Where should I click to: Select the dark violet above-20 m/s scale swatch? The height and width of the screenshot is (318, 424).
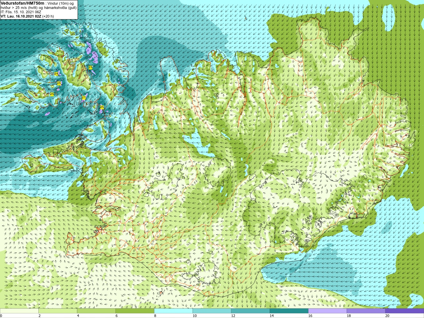click(x=404, y=311)
